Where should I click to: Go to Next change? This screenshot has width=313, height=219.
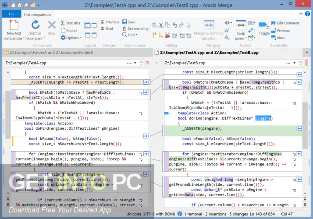click(107, 28)
